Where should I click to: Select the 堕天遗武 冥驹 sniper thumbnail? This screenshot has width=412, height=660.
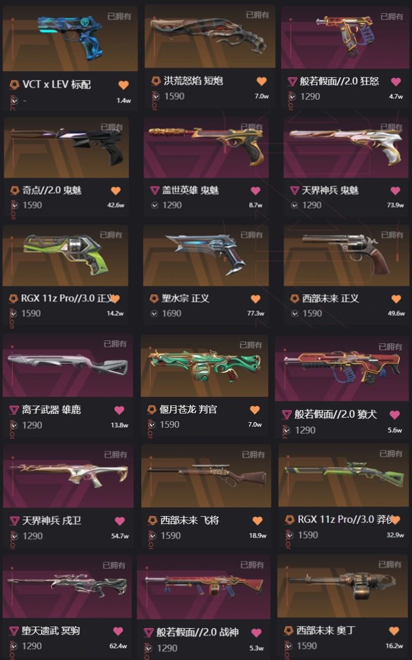(x=67, y=586)
